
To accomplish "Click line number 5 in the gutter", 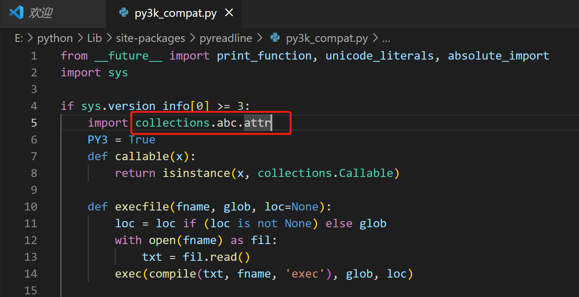I will (x=34, y=123).
